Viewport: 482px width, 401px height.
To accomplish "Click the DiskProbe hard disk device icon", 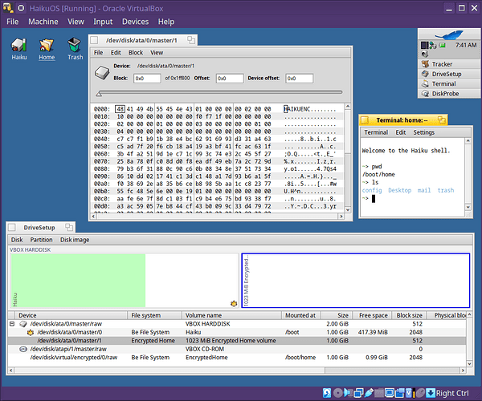I will [x=102, y=73].
